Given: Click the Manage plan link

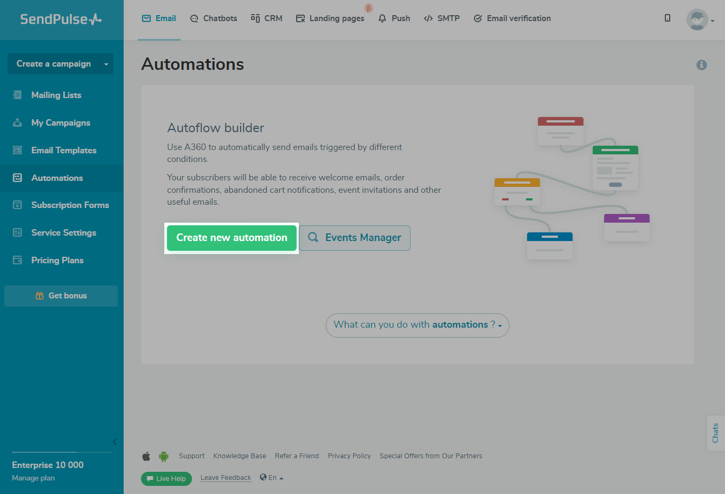Looking at the screenshot, I should pos(34,478).
